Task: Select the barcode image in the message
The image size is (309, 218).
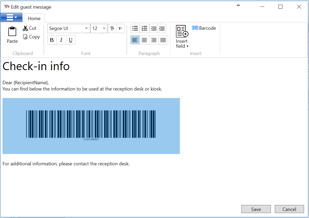Action: point(91,126)
